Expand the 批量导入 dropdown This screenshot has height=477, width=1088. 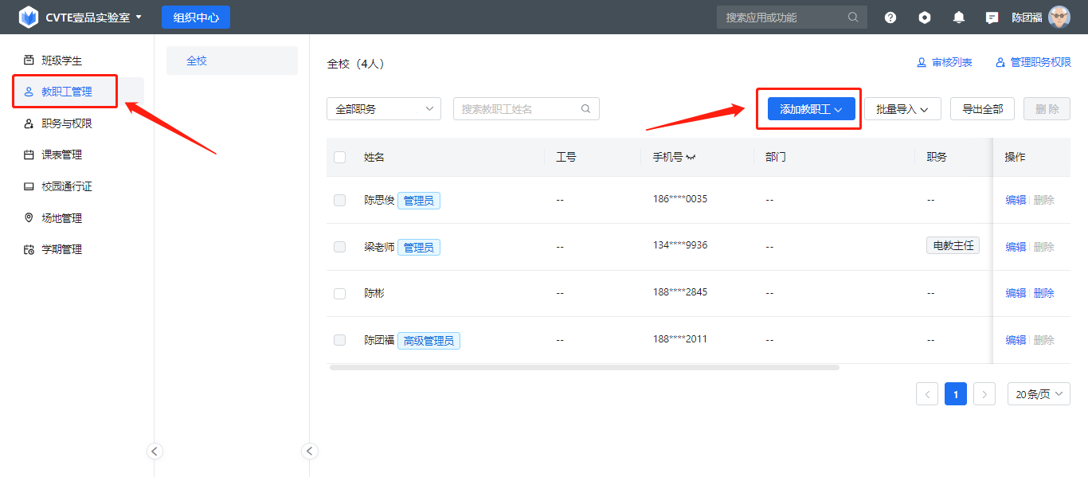point(902,109)
